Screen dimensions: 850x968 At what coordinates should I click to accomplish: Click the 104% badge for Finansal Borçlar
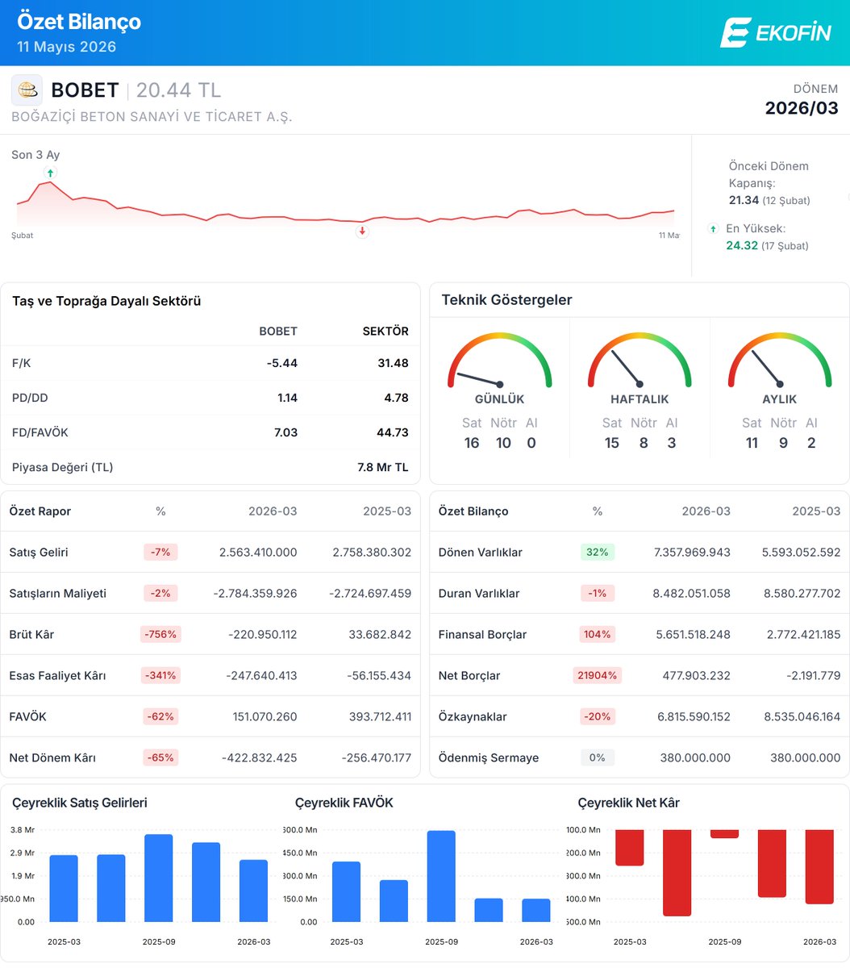[598, 634]
